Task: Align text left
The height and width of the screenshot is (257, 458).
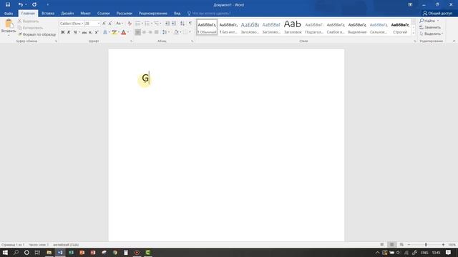Action: click(137, 32)
